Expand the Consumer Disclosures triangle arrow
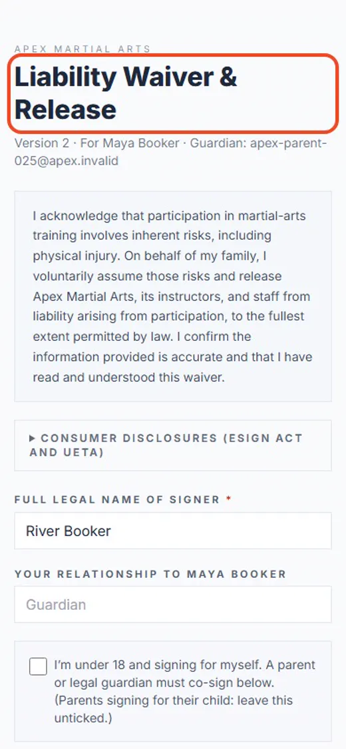The width and height of the screenshot is (346, 749). [x=32, y=438]
